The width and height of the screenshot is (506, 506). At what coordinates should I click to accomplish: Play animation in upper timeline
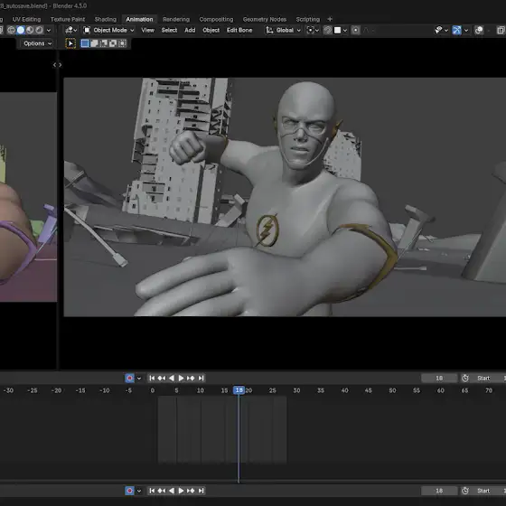(x=181, y=378)
